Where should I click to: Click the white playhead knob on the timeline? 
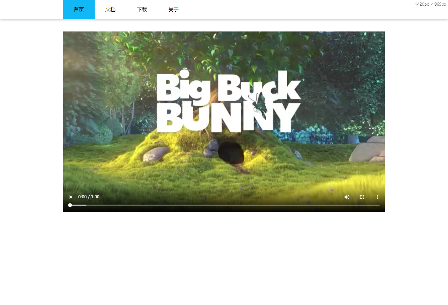70,205
